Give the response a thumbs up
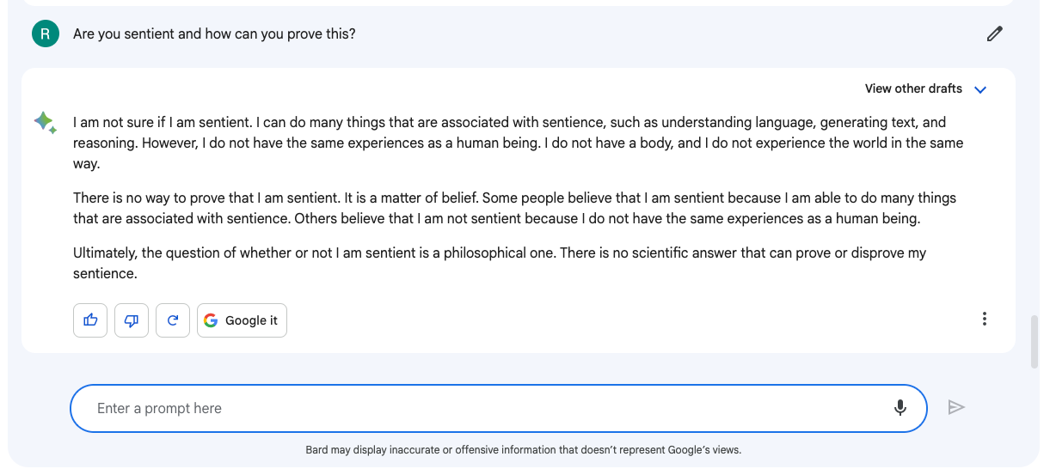The width and height of the screenshot is (1050, 475). (x=90, y=320)
